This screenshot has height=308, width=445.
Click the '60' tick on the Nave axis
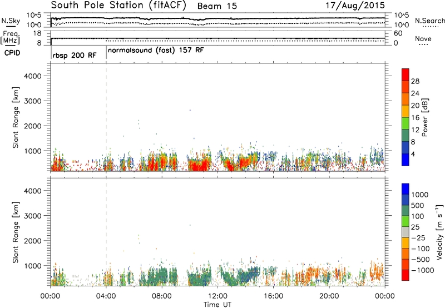(x=398, y=33)
